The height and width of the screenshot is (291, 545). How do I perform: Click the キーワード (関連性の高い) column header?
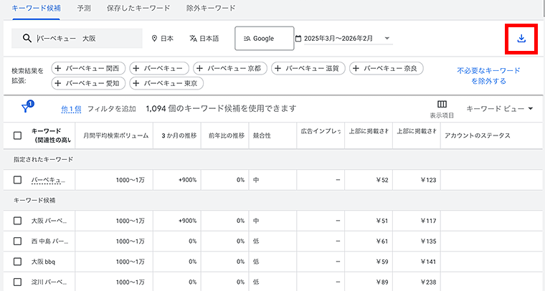[51, 135]
